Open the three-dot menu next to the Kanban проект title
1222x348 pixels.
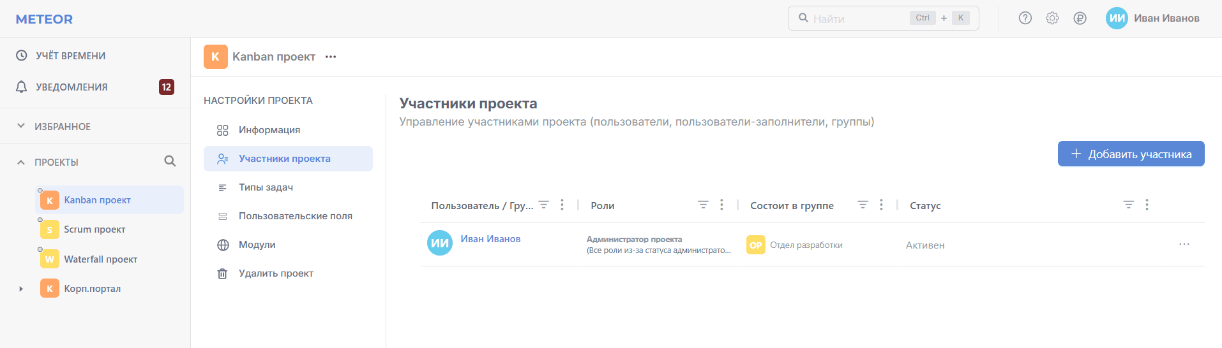[x=331, y=57]
